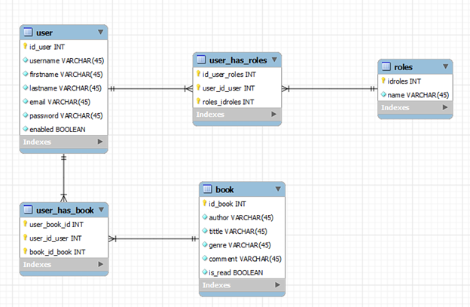The height and width of the screenshot is (307, 470).
Task: Expand Indexes section of book table
Action: click(x=278, y=286)
